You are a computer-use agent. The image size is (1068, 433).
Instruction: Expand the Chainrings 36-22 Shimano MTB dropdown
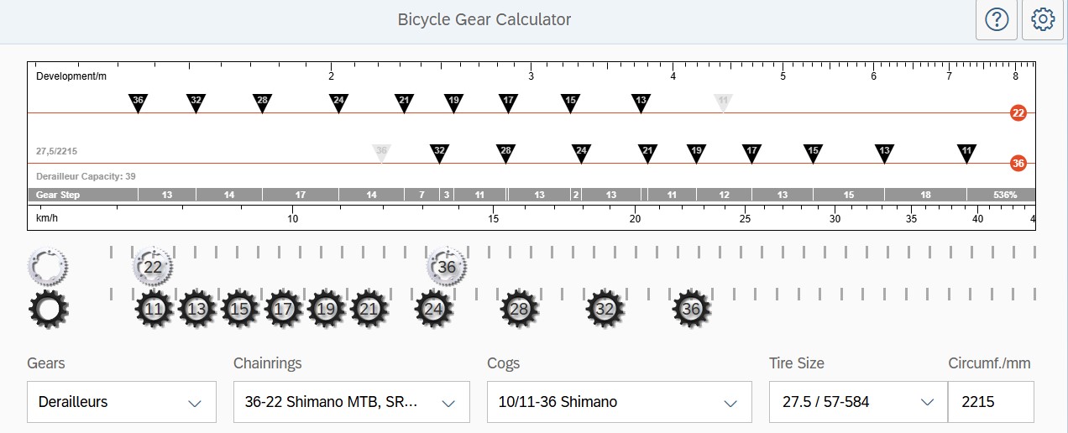tap(350, 402)
